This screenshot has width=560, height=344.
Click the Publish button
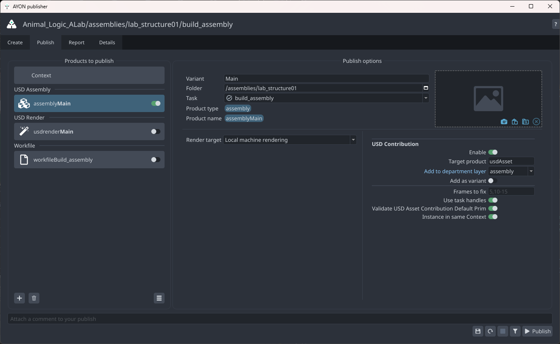(x=538, y=331)
